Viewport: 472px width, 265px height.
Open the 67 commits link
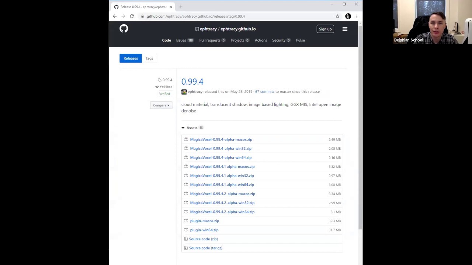tap(265, 92)
